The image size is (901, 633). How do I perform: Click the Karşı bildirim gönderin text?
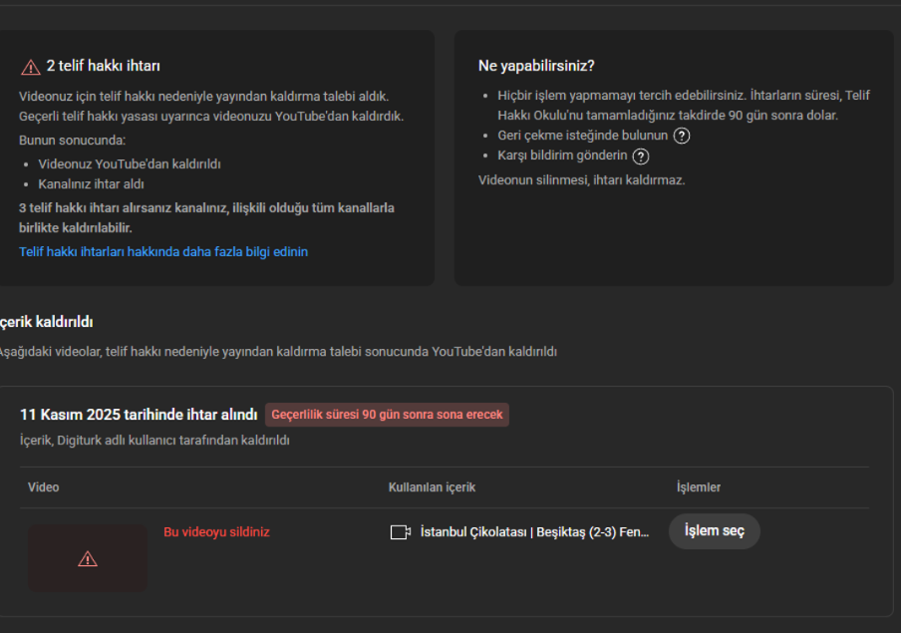pyautogui.click(x=562, y=156)
